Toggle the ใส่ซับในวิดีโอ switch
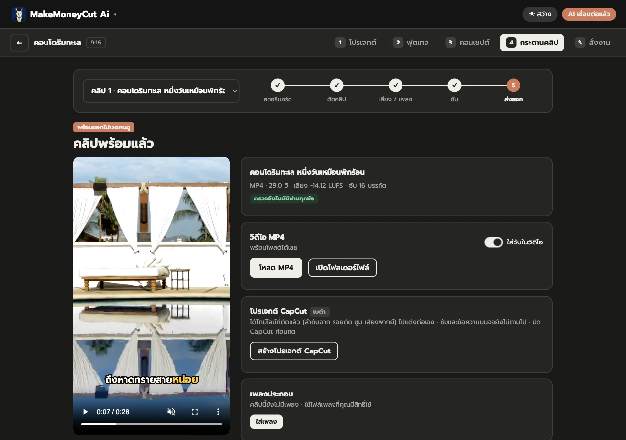The height and width of the screenshot is (440, 626). (x=493, y=242)
